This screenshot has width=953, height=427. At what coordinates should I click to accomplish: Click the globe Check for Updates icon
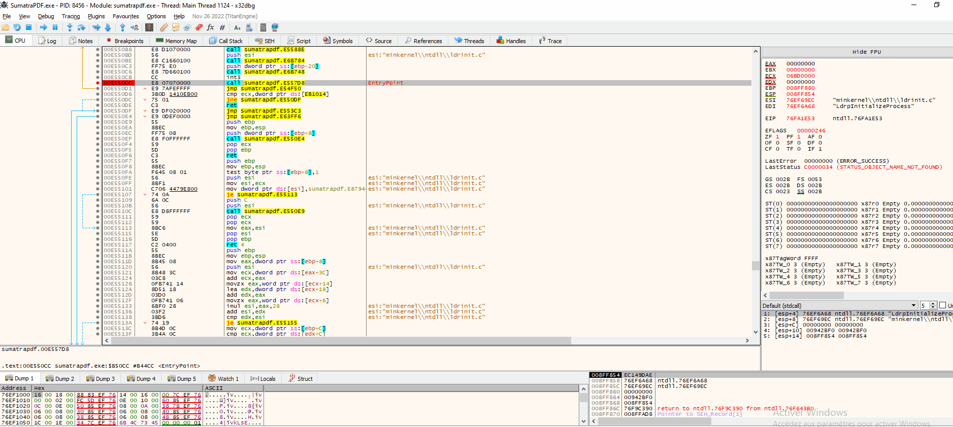[275, 27]
